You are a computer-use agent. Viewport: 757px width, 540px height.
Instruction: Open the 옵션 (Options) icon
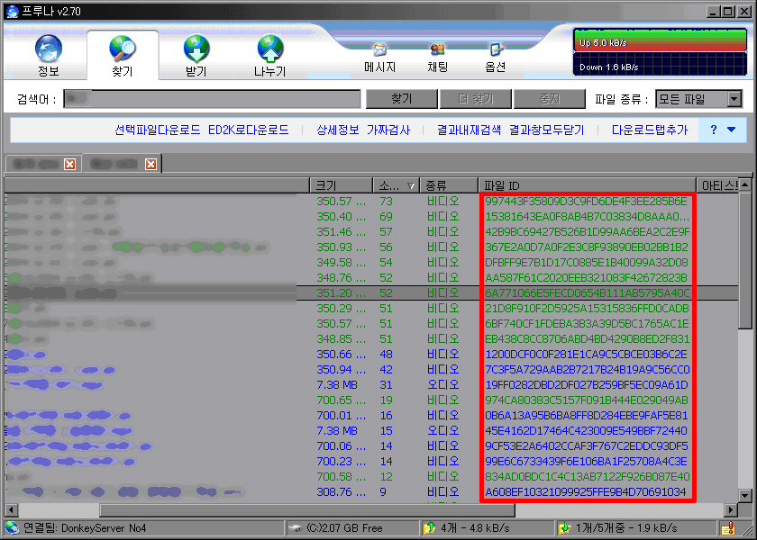tap(495, 57)
